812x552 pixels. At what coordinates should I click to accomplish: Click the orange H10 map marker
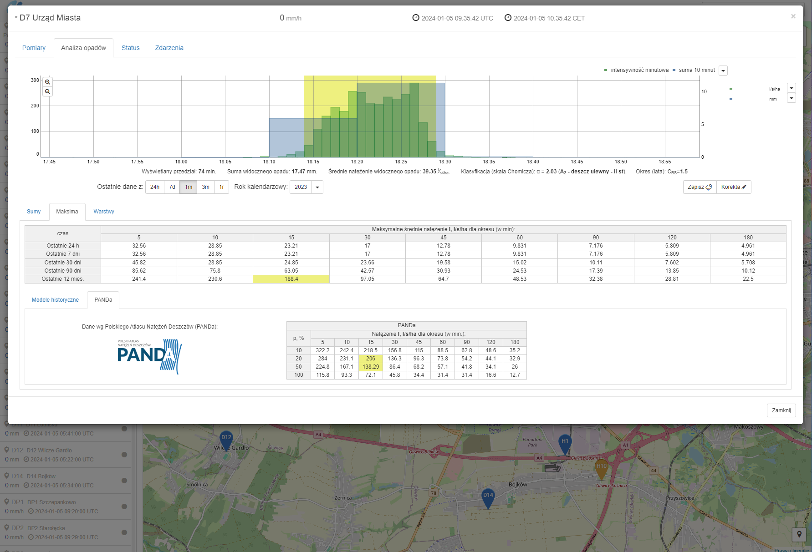pyautogui.click(x=601, y=468)
